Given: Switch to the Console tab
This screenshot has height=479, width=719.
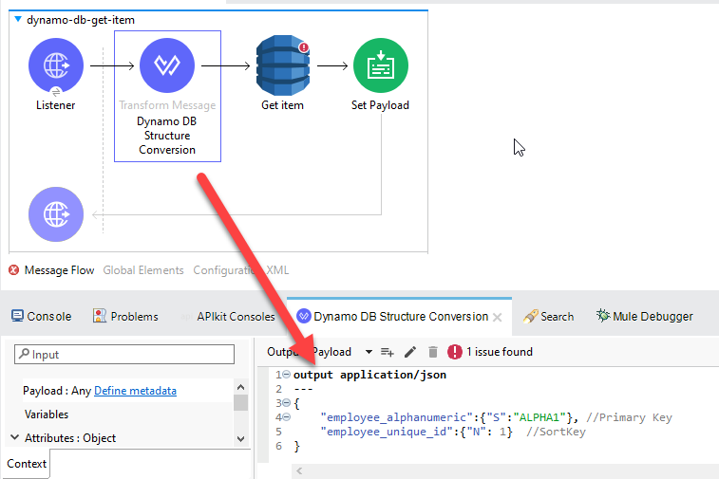Looking at the screenshot, I should tap(41, 316).
